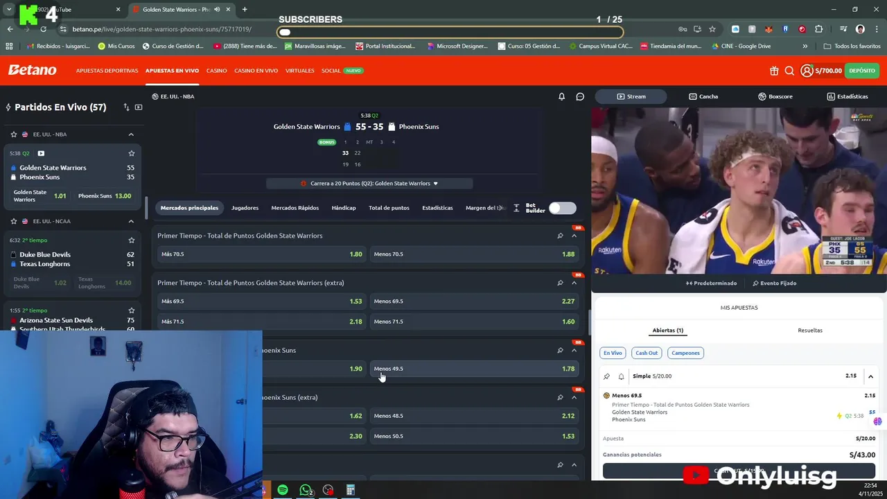Select the Hándicap tab

point(344,208)
